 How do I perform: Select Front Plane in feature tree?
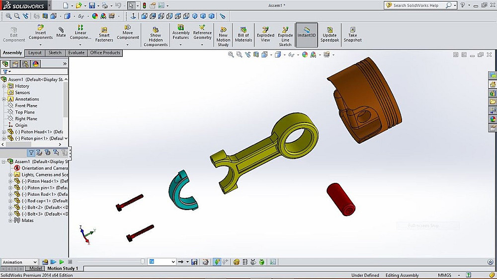[26, 106]
